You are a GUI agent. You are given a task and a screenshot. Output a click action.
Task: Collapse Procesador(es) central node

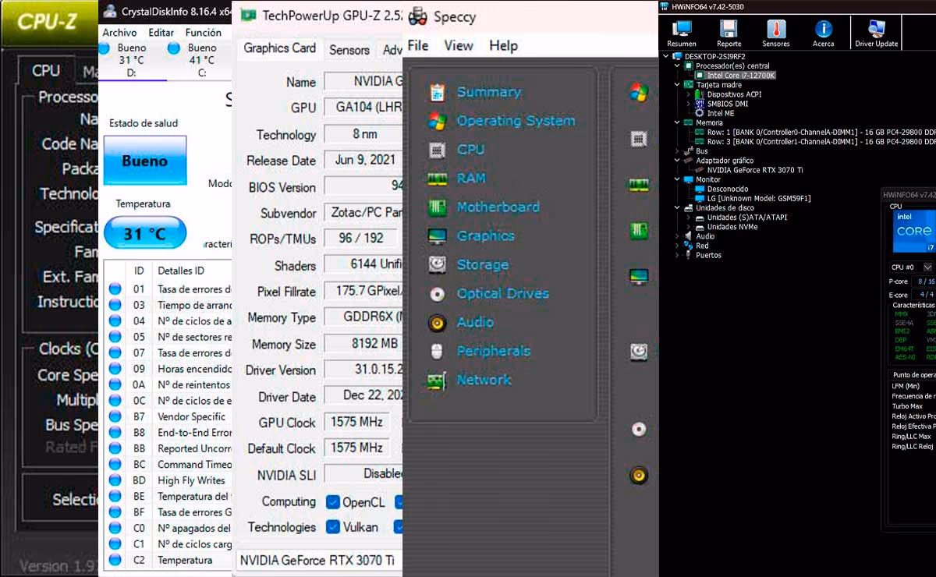click(x=677, y=65)
